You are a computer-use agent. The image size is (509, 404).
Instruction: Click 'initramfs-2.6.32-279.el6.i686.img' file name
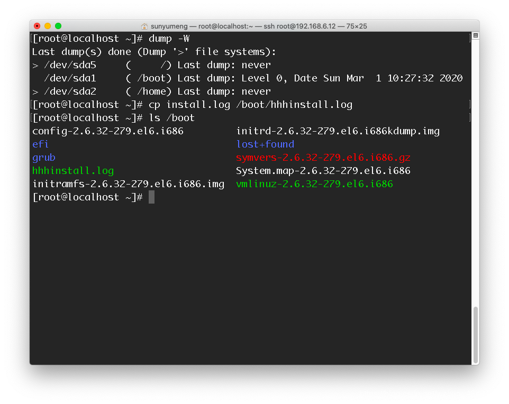(128, 184)
